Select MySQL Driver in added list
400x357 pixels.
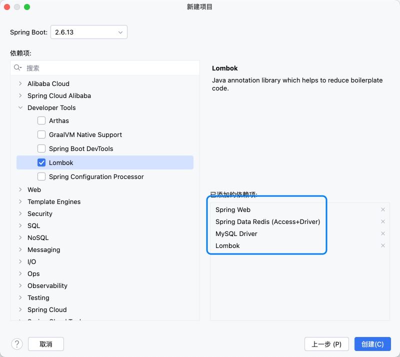pyautogui.click(x=236, y=233)
